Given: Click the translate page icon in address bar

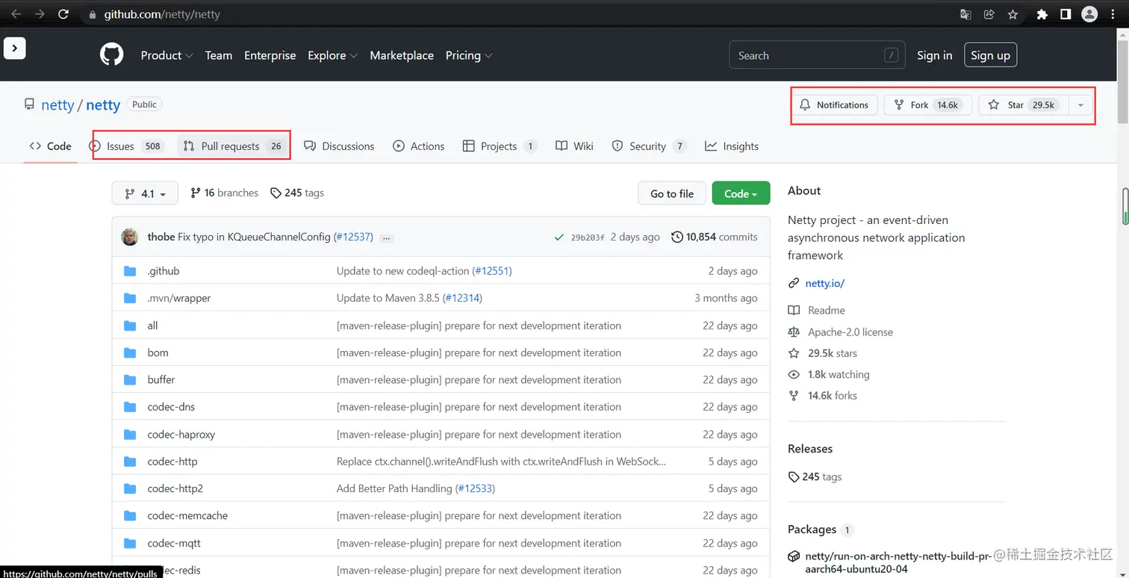Looking at the screenshot, I should (x=965, y=14).
